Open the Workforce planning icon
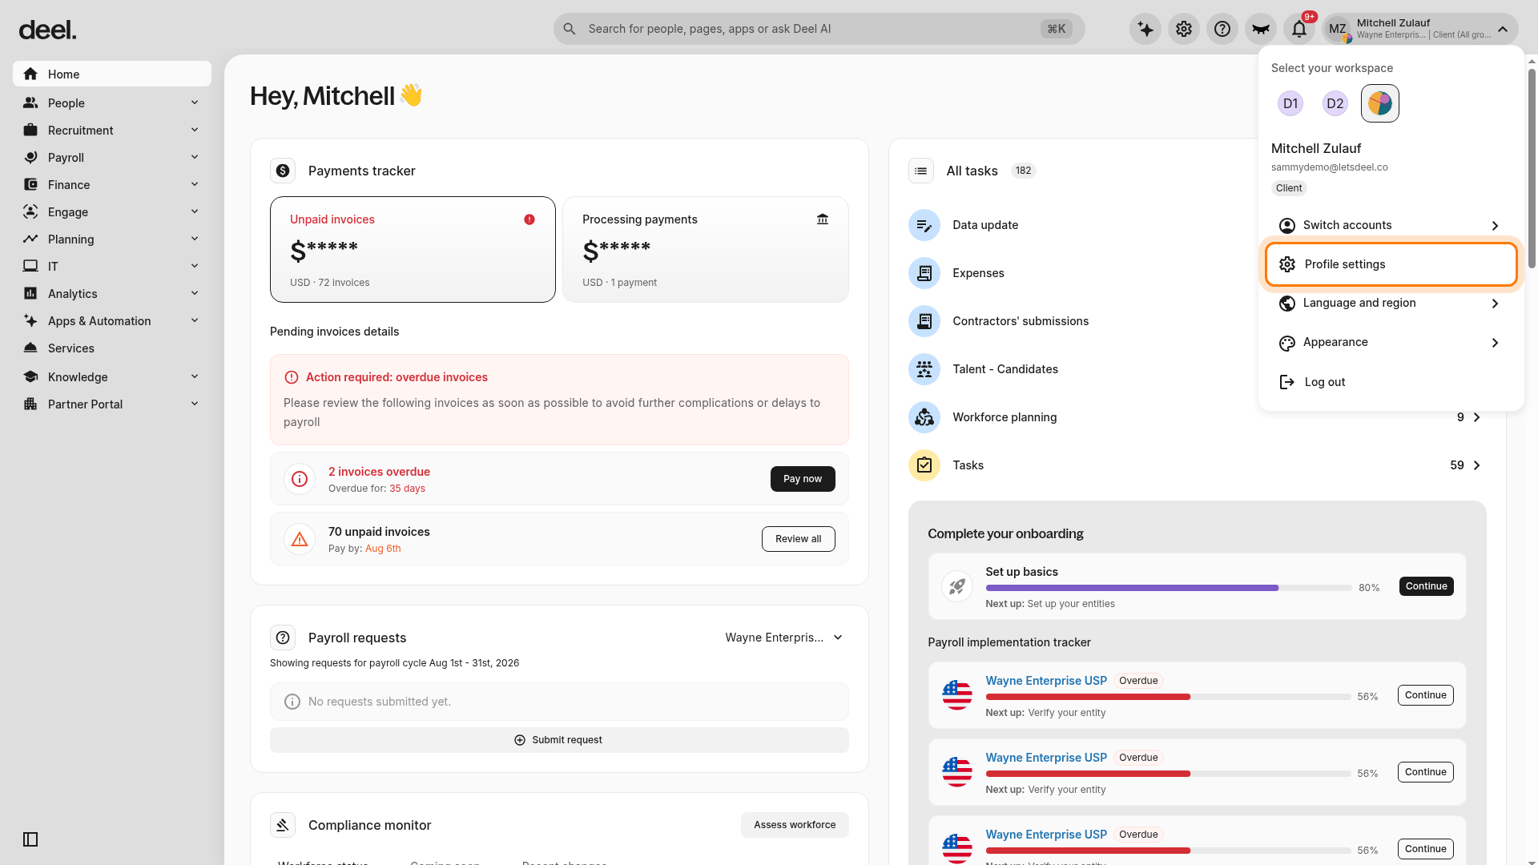Viewport: 1538px width, 865px height. 924,417
